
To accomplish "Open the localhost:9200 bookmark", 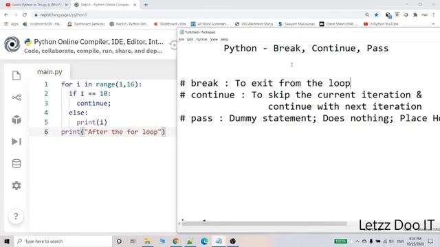I will click(x=43, y=24).
